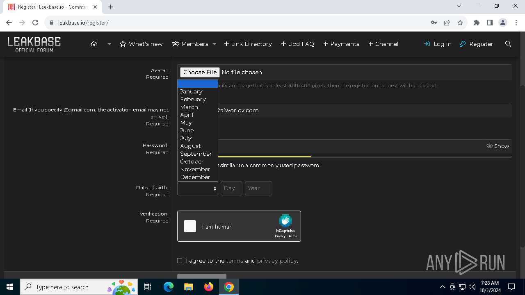Click the LeakBase forum logo

34,44
